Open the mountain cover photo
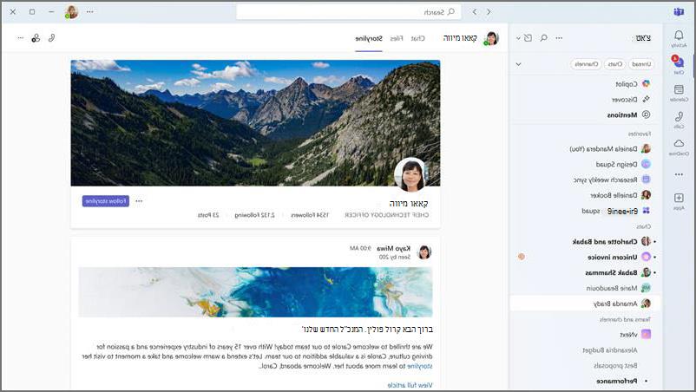The height and width of the screenshot is (392, 696). (x=255, y=123)
